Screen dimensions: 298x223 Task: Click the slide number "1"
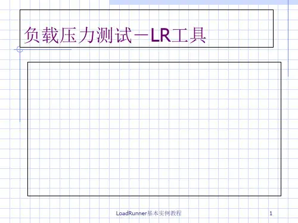click(x=271, y=213)
